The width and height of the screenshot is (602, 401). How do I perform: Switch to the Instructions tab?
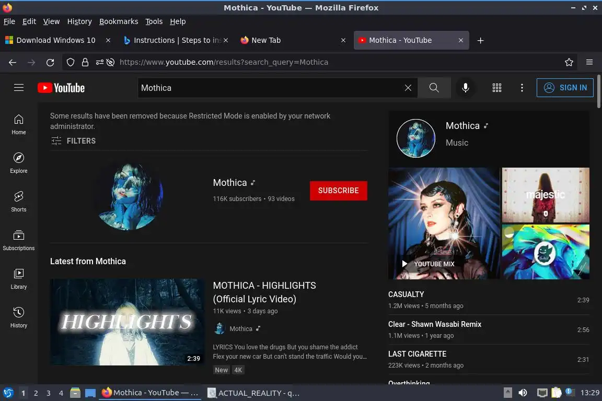click(x=172, y=40)
